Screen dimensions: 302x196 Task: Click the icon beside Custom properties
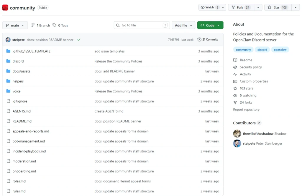[235, 81]
